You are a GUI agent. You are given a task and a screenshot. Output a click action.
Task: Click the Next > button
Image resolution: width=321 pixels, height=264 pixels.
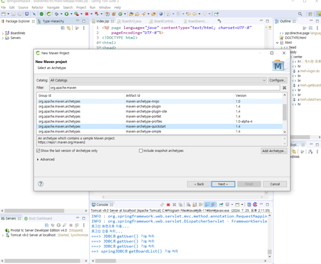(223, 184)
